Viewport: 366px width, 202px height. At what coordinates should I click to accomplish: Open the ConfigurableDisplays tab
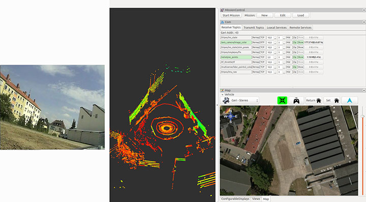[235, 199]
